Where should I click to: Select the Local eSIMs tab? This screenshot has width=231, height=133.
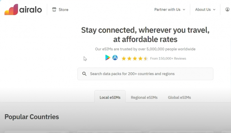(x=110, y=97)
